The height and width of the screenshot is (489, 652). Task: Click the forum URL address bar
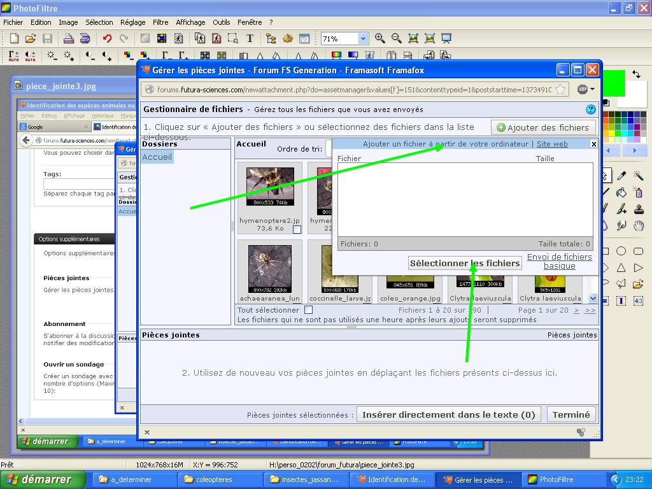[x=354, y=89]
